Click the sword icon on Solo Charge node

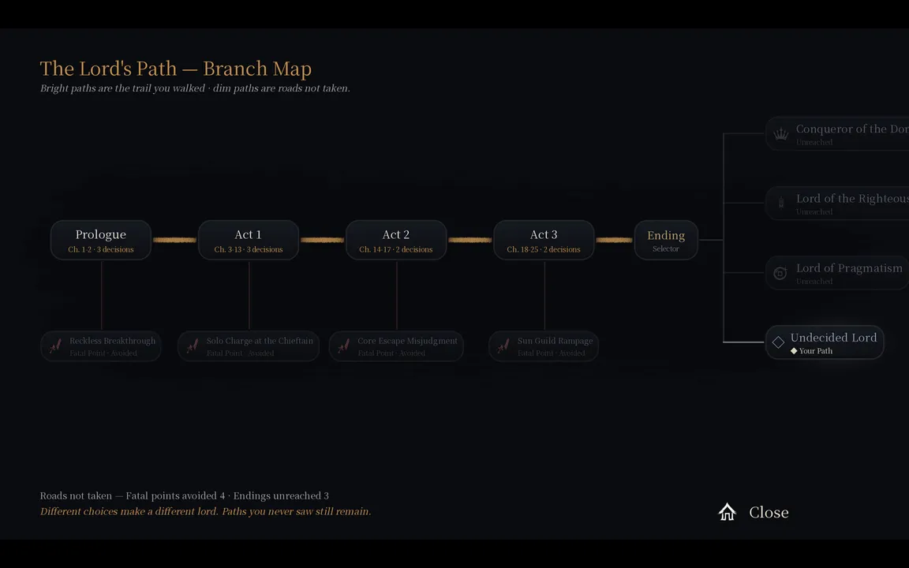click(x=193, y=346)
